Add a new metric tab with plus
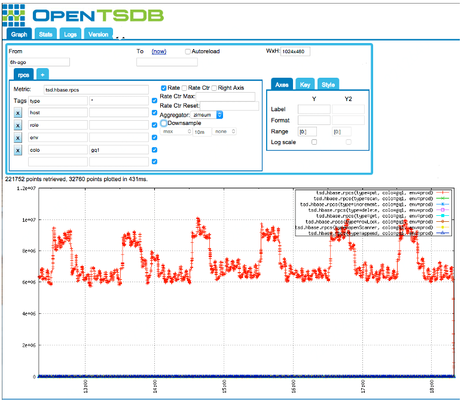Image resolution: width=467 pixels, height=400 pixels. [42, 75]
